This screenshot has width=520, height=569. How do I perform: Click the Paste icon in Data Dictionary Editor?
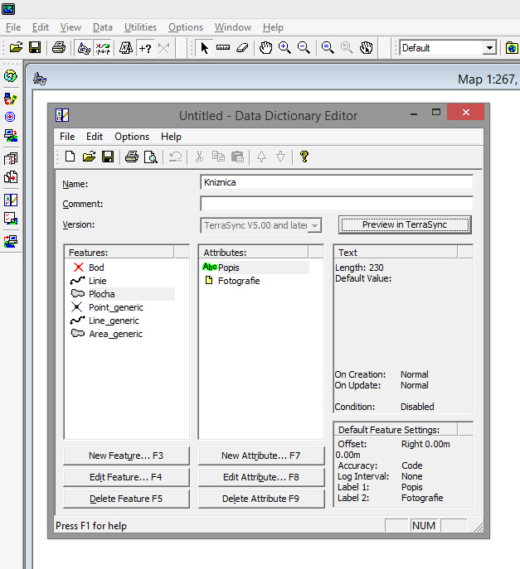pos(237,157)
